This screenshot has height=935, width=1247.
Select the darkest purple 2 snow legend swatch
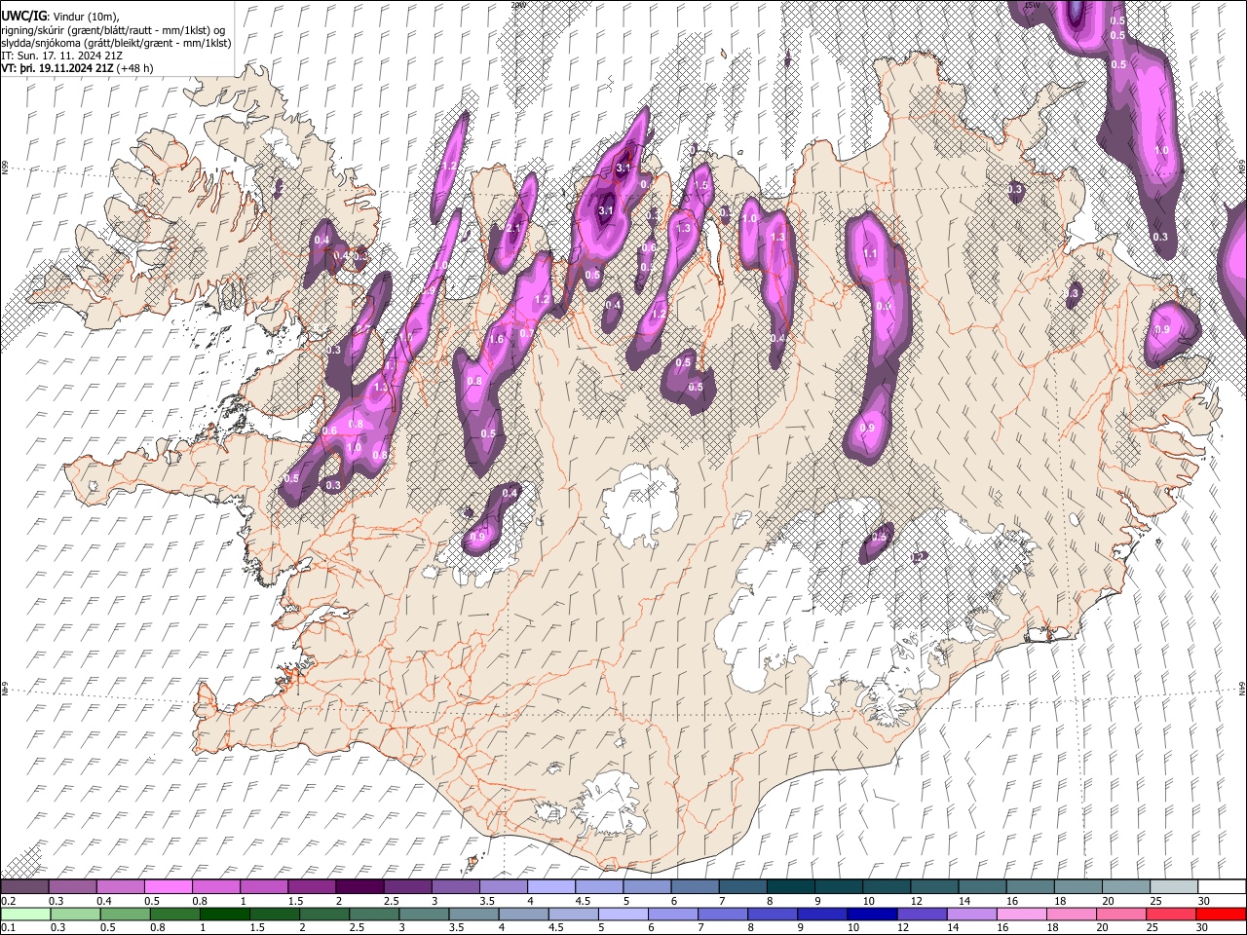tap(359, 886)
